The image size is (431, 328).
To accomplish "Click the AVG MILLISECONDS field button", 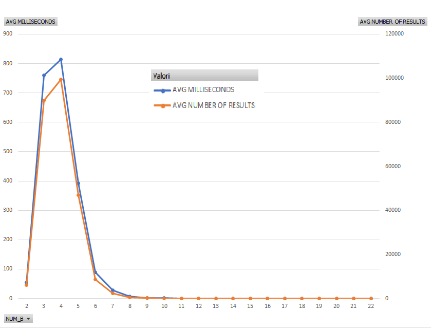I will pyautogui.click(x=30, y=22).
